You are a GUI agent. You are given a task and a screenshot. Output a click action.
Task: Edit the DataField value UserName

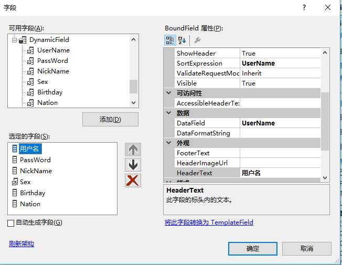[x=280, y=123]
